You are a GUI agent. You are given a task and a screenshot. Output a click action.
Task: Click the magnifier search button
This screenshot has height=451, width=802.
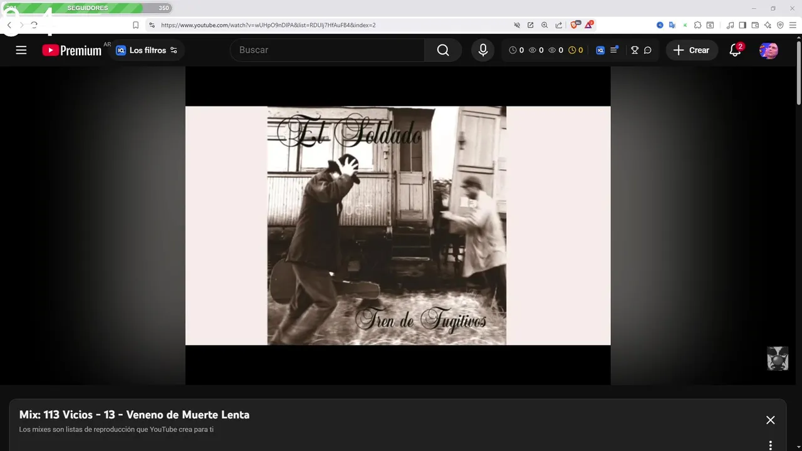coord(443,50)
